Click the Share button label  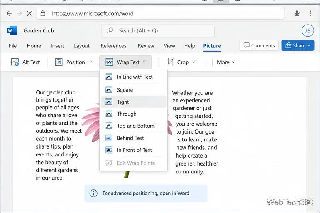click(299, 45)
